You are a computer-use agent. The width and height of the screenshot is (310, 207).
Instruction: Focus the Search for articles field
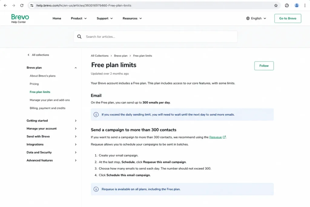tap(155, 37)
